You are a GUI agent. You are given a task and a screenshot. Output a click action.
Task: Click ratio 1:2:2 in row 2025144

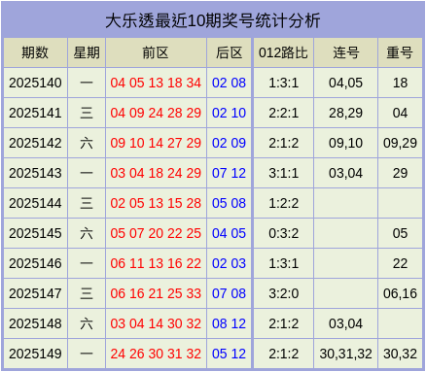pyautogui.click(x=283, y=203)
